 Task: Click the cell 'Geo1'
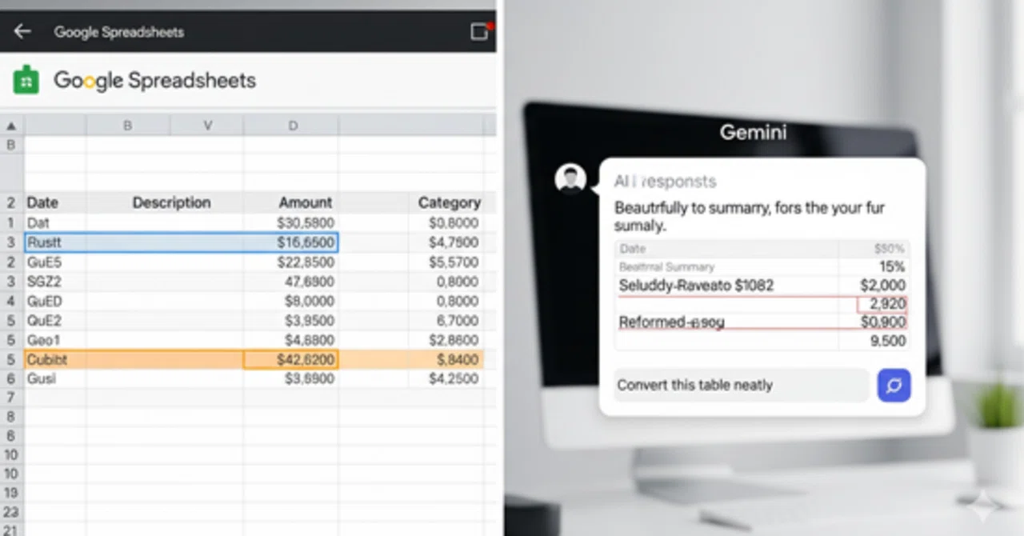55,340
